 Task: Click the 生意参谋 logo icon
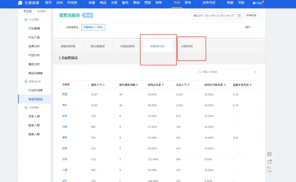coord(20,3)
